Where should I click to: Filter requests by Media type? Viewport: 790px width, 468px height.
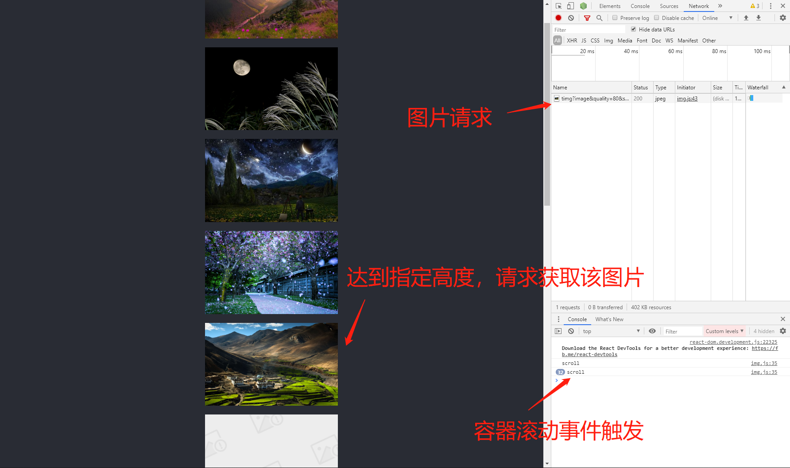pyautogui.click(x=625, y=41)
